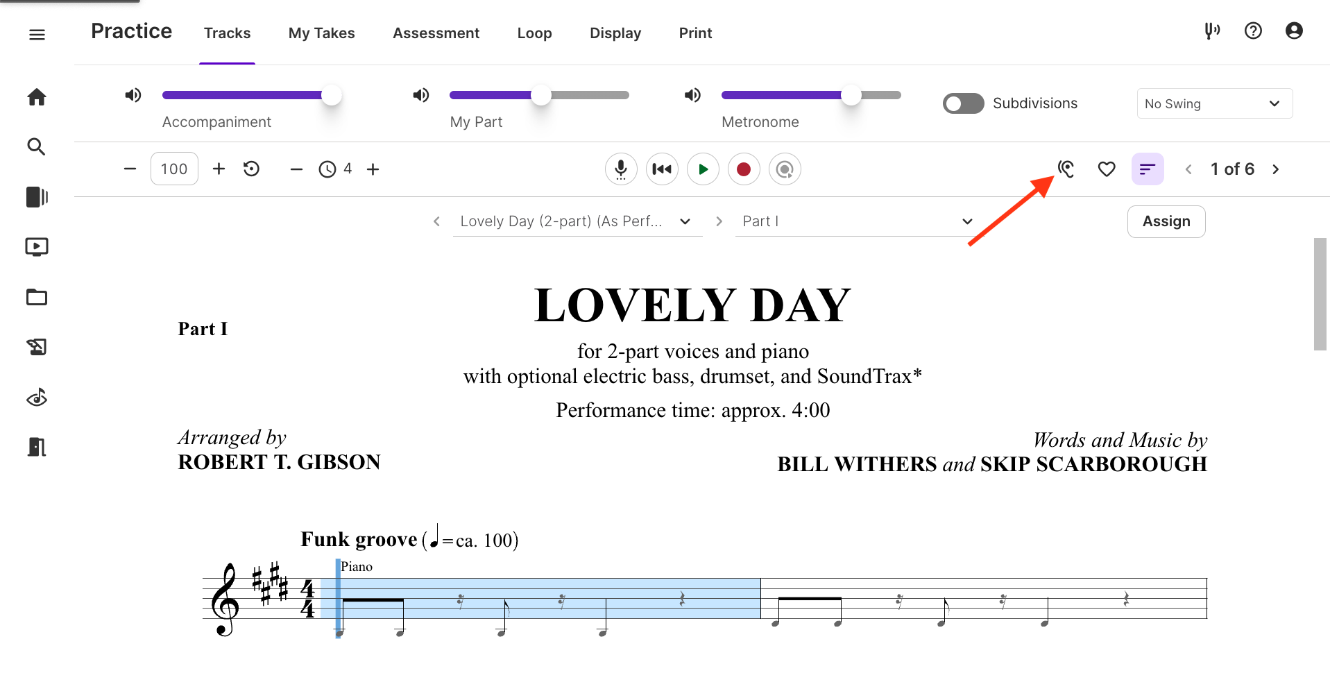Open the music library sidebar icon
This screenshot has height=680, width=1330.
37,197
